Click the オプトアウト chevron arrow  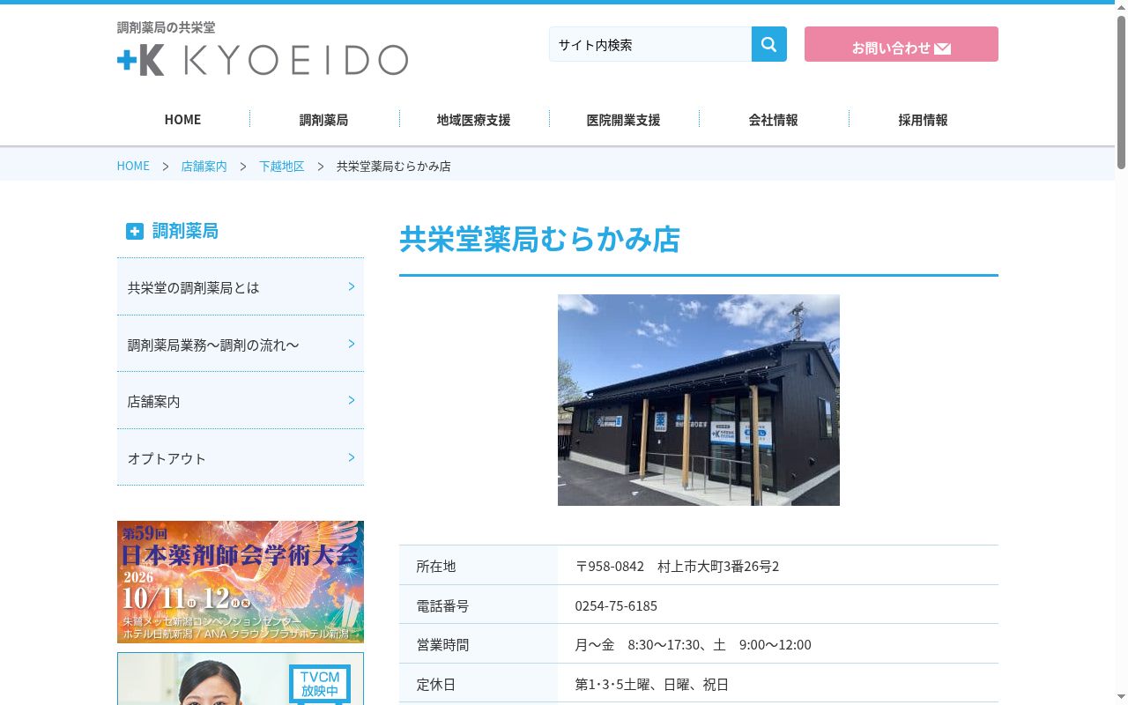click(x=352, y=457)
